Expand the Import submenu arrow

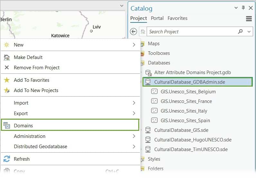pos(134,103)
